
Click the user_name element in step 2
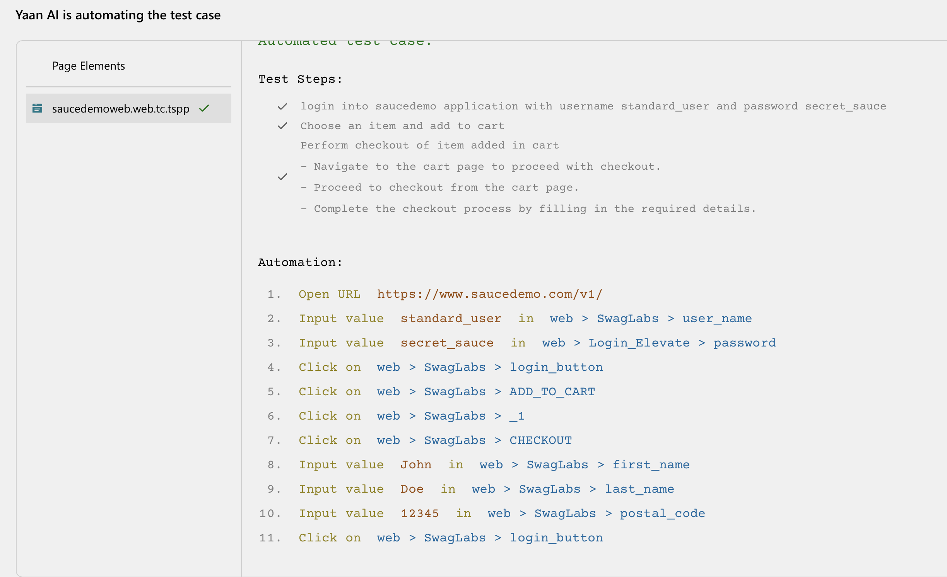(x=717, y=319)
